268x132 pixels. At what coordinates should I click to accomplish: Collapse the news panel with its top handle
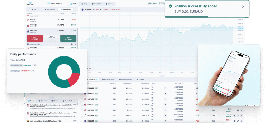pyautogui.click(x=52, y=97)
